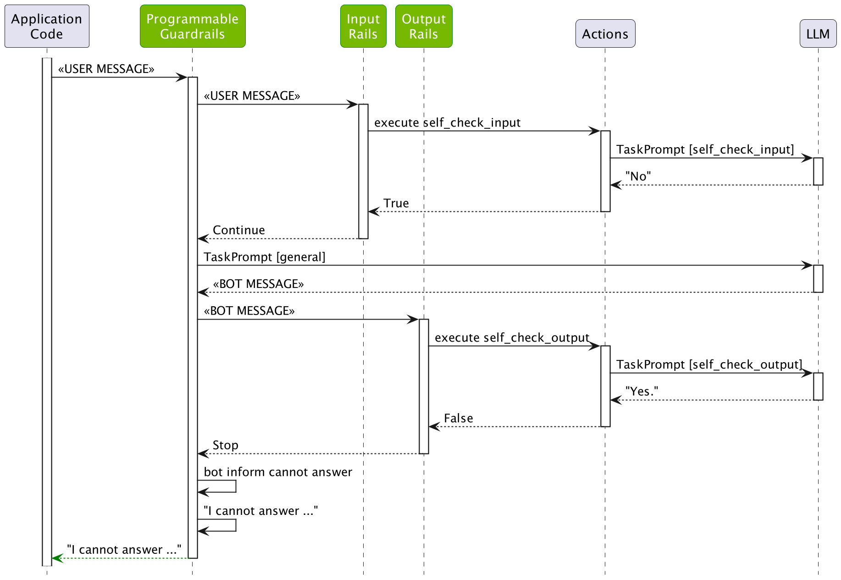Click the bot inform cannot answer self-message
Screen dimensions: 841x580
(x=277, y=472)
